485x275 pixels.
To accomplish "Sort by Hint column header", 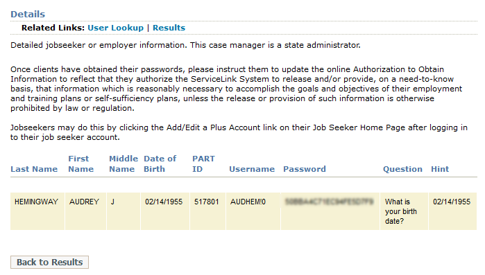I will click(x=440, y=169).
